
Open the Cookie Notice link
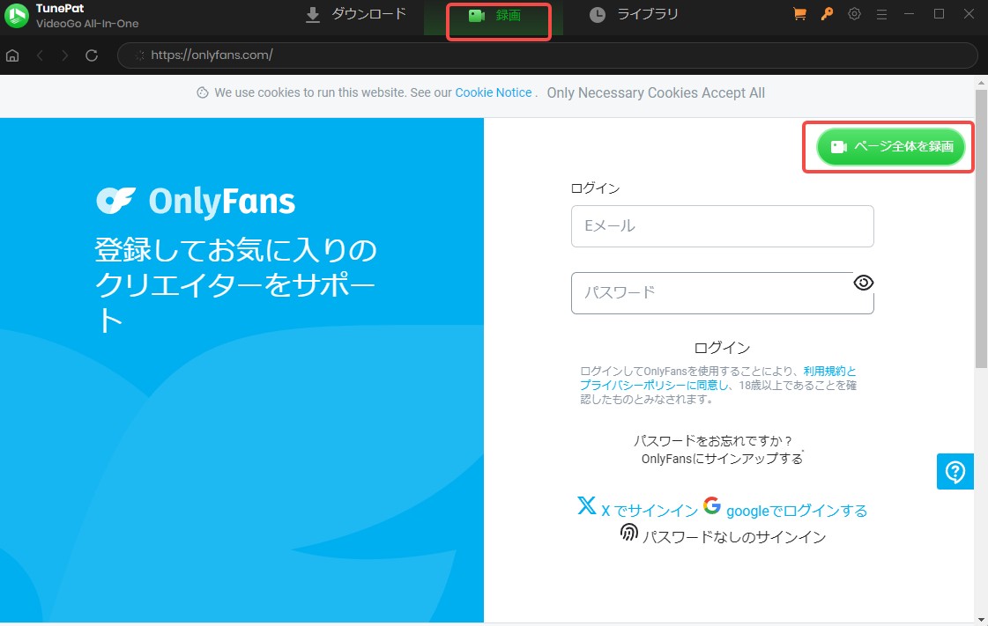coord(494,93)
